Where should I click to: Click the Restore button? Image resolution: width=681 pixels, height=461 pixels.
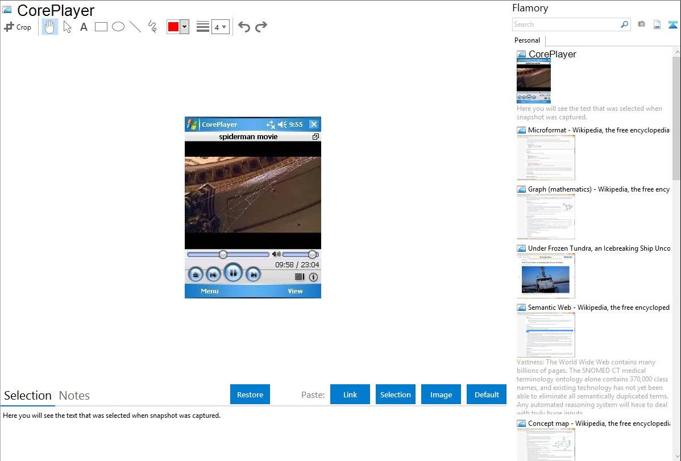(x=250, y=394)
